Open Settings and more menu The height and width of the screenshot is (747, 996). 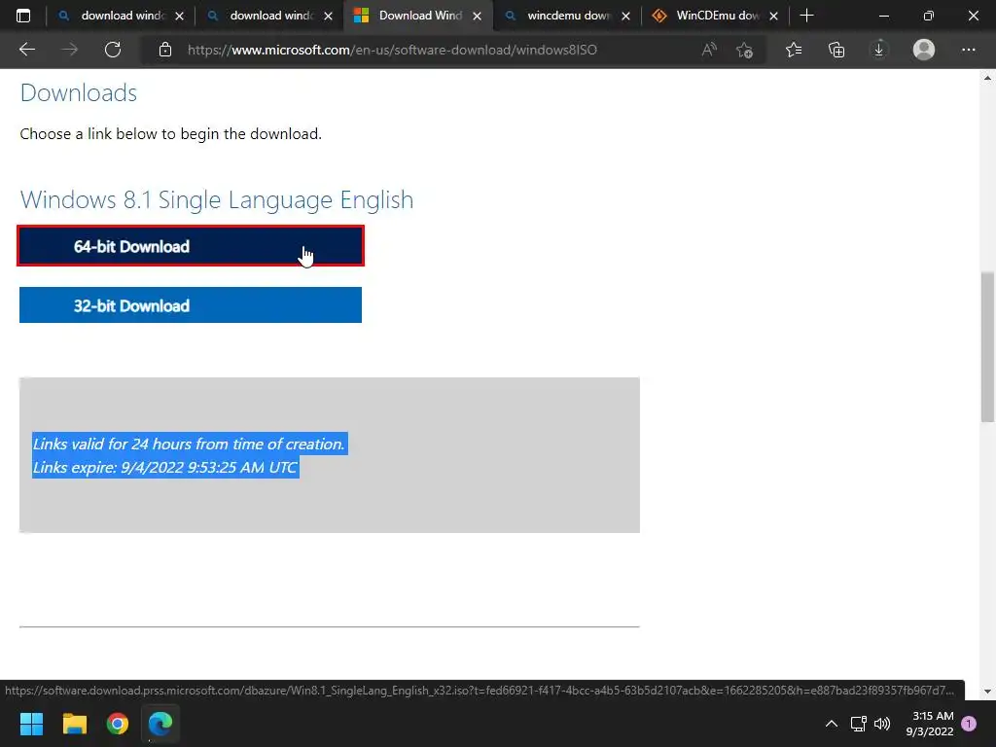tap(968, 50)
